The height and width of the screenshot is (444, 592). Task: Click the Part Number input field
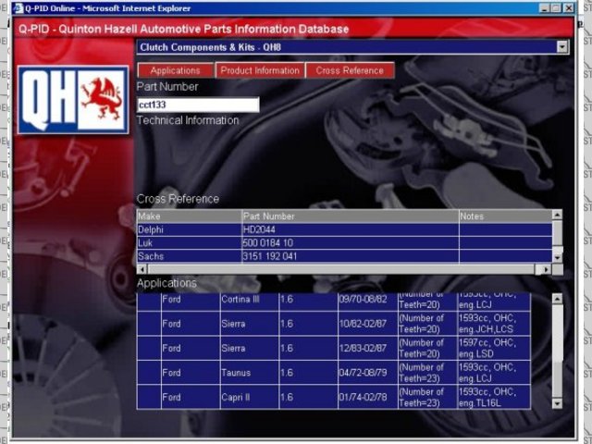pos(197,105)
